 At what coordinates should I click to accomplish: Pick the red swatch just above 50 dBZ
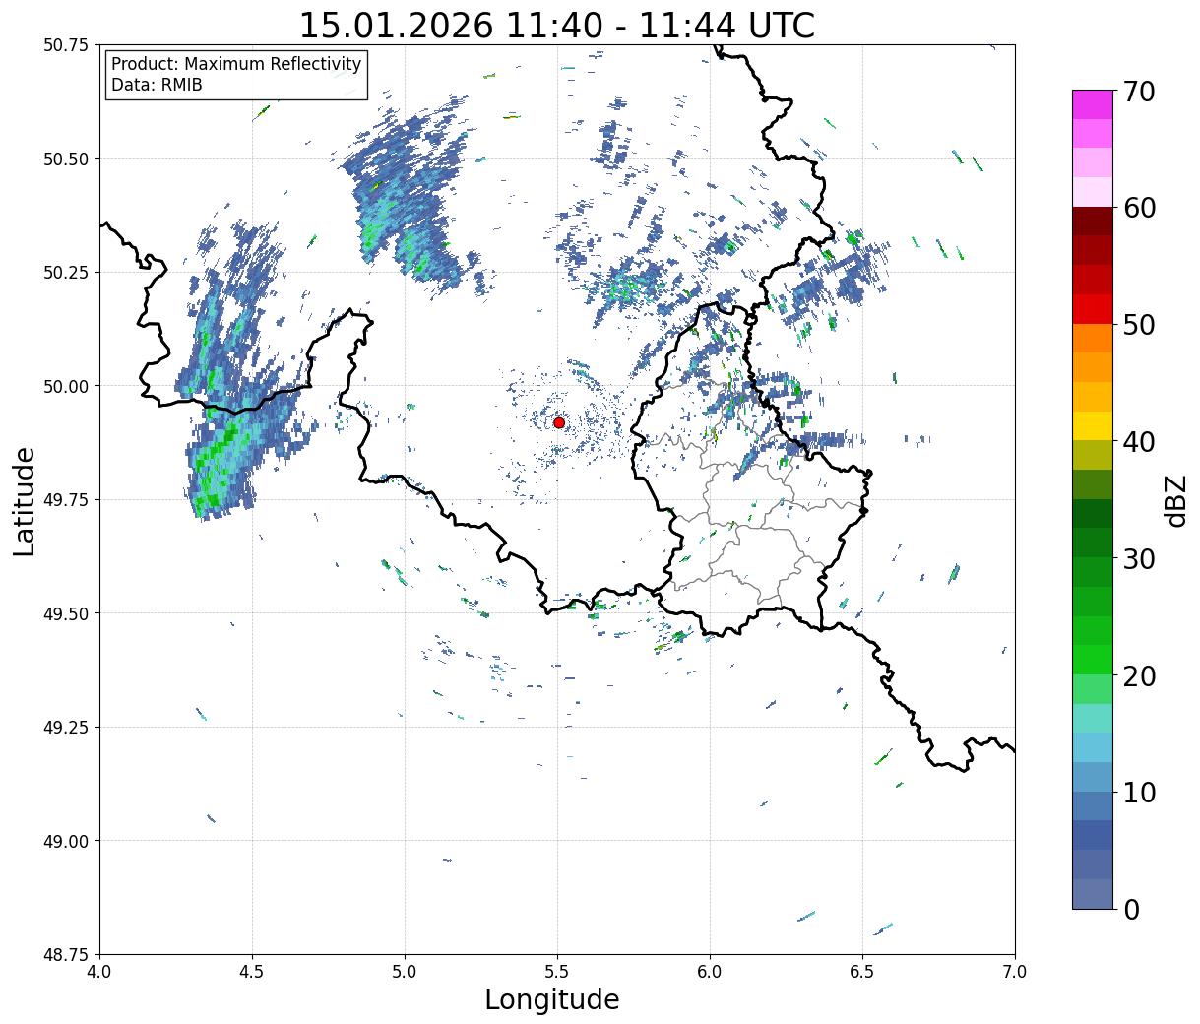click(x=1093, y=309)
